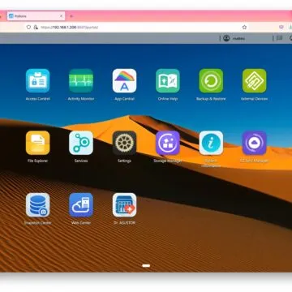Image resolution: width=292 pixels, height=292 pixels.
Task: Open the Online Help app
Action: tap(168, 81)
